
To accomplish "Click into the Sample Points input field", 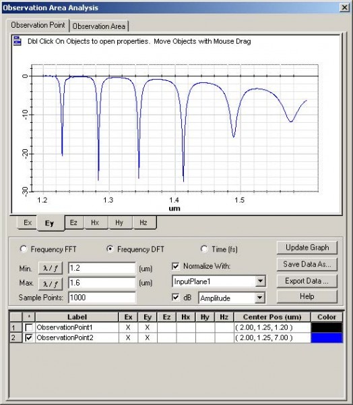I will [x=102, y=298].
